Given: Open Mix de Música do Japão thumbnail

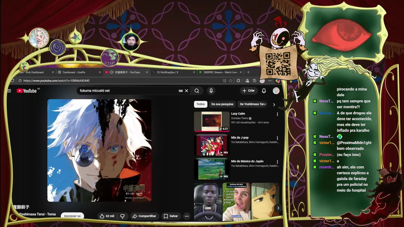Looking at the screenshot, I should pos(212,169).
